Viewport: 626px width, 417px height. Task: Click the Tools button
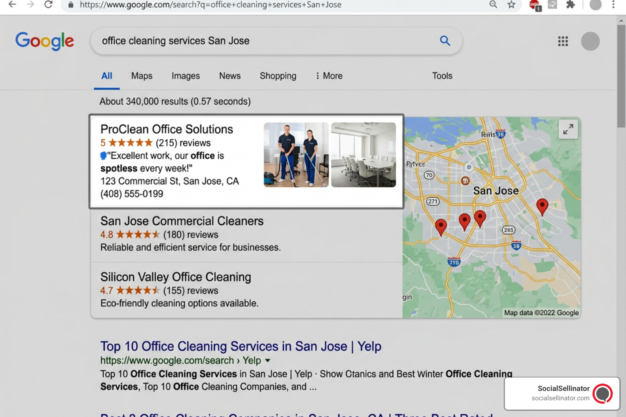(x=442, y=76)
